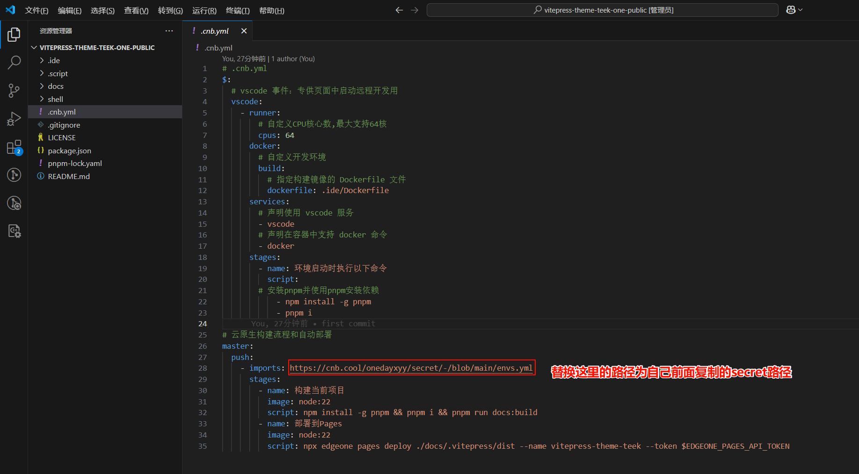859x474 pixels.
Task: Click the .gitignore file icon
Action: pyautogui.click(x=41, y=125)
